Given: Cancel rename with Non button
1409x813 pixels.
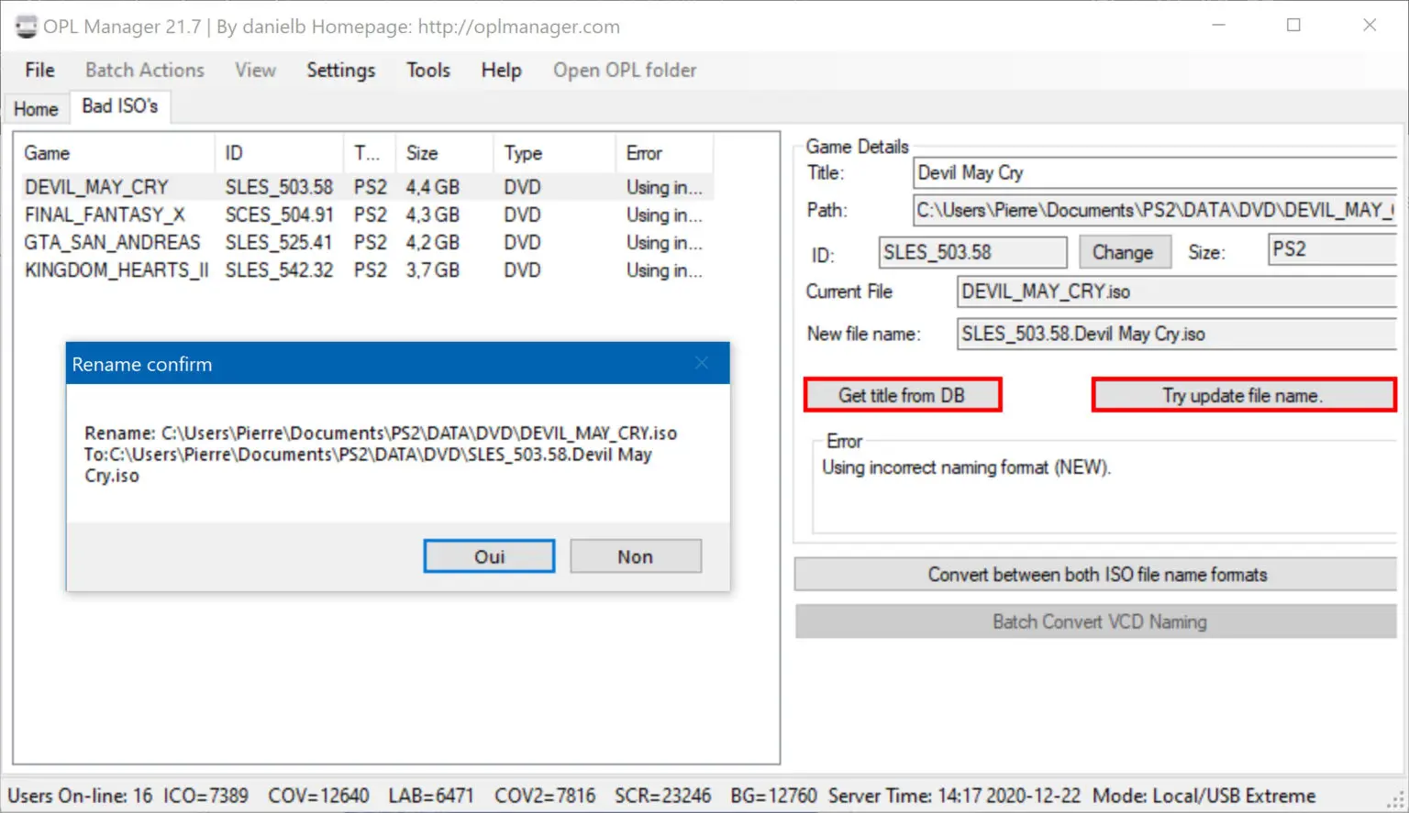Looking at the screenshot, I should 635,556.
